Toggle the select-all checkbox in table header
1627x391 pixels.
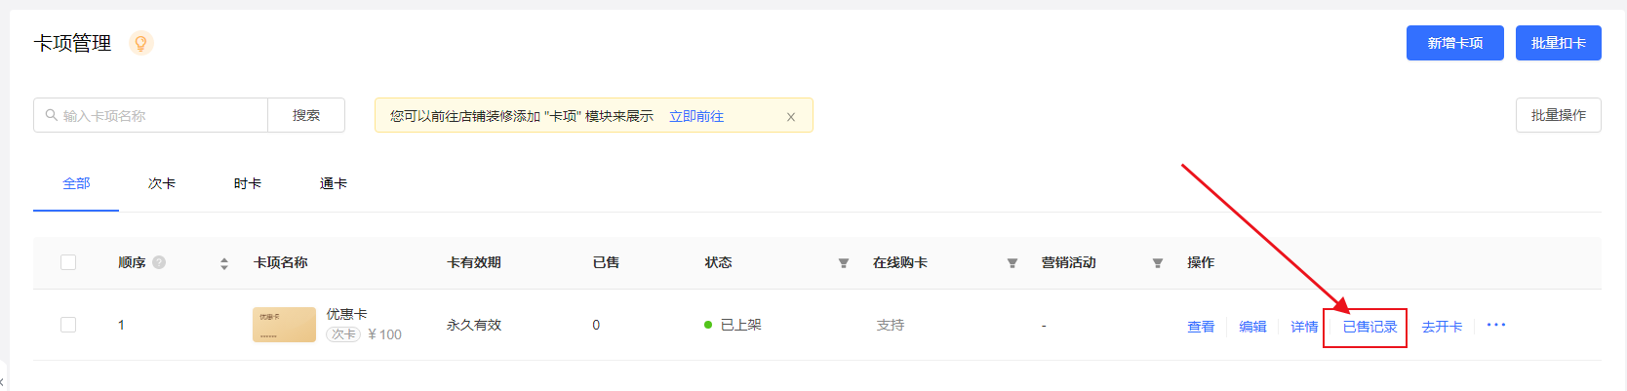point(68,262)
